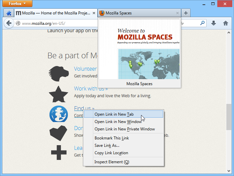Click the blue globe icon

(58, 114)
